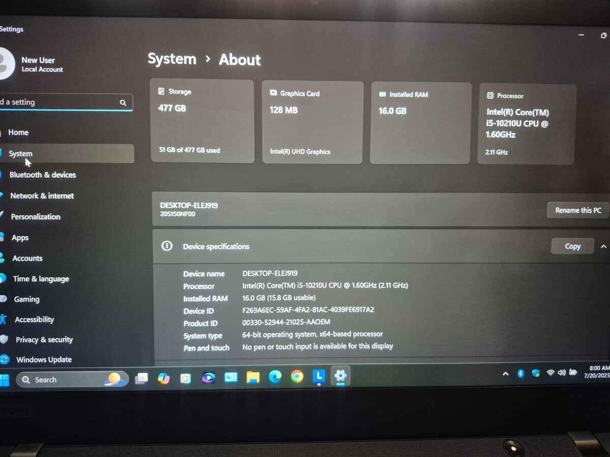Click the '16.0 GB (15.8 GB usable)' text
Screen dimensions: 610x457
279,298
